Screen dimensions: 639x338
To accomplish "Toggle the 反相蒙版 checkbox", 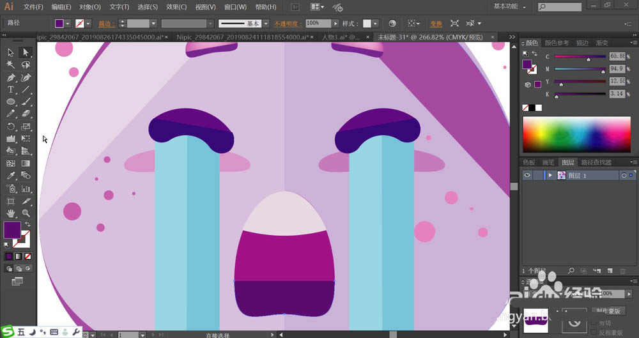I will (x=596, y=333).
